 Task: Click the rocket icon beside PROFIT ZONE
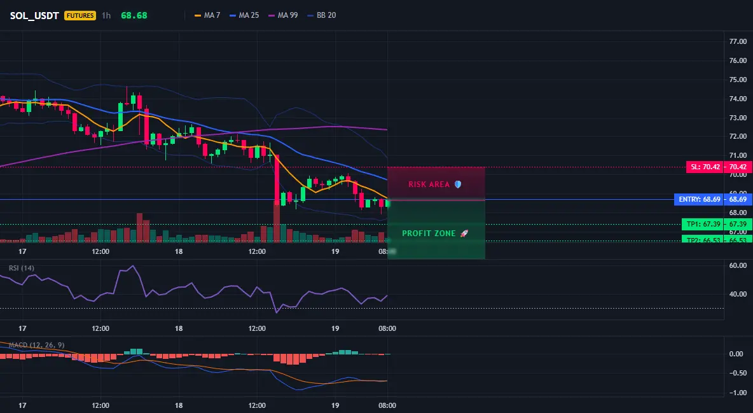pyautogui.click(x=464, y=233)
